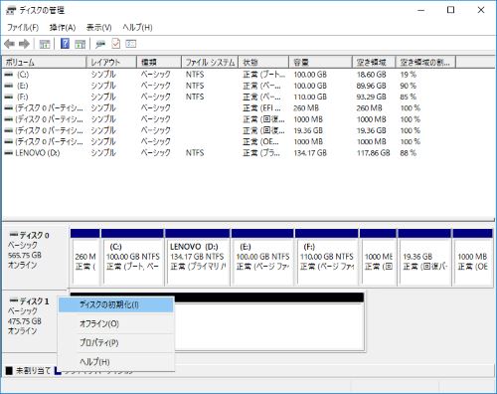Choose プロパティ(P) from context menu
Screen dimensions: 497x394
[x=116, y=342]
